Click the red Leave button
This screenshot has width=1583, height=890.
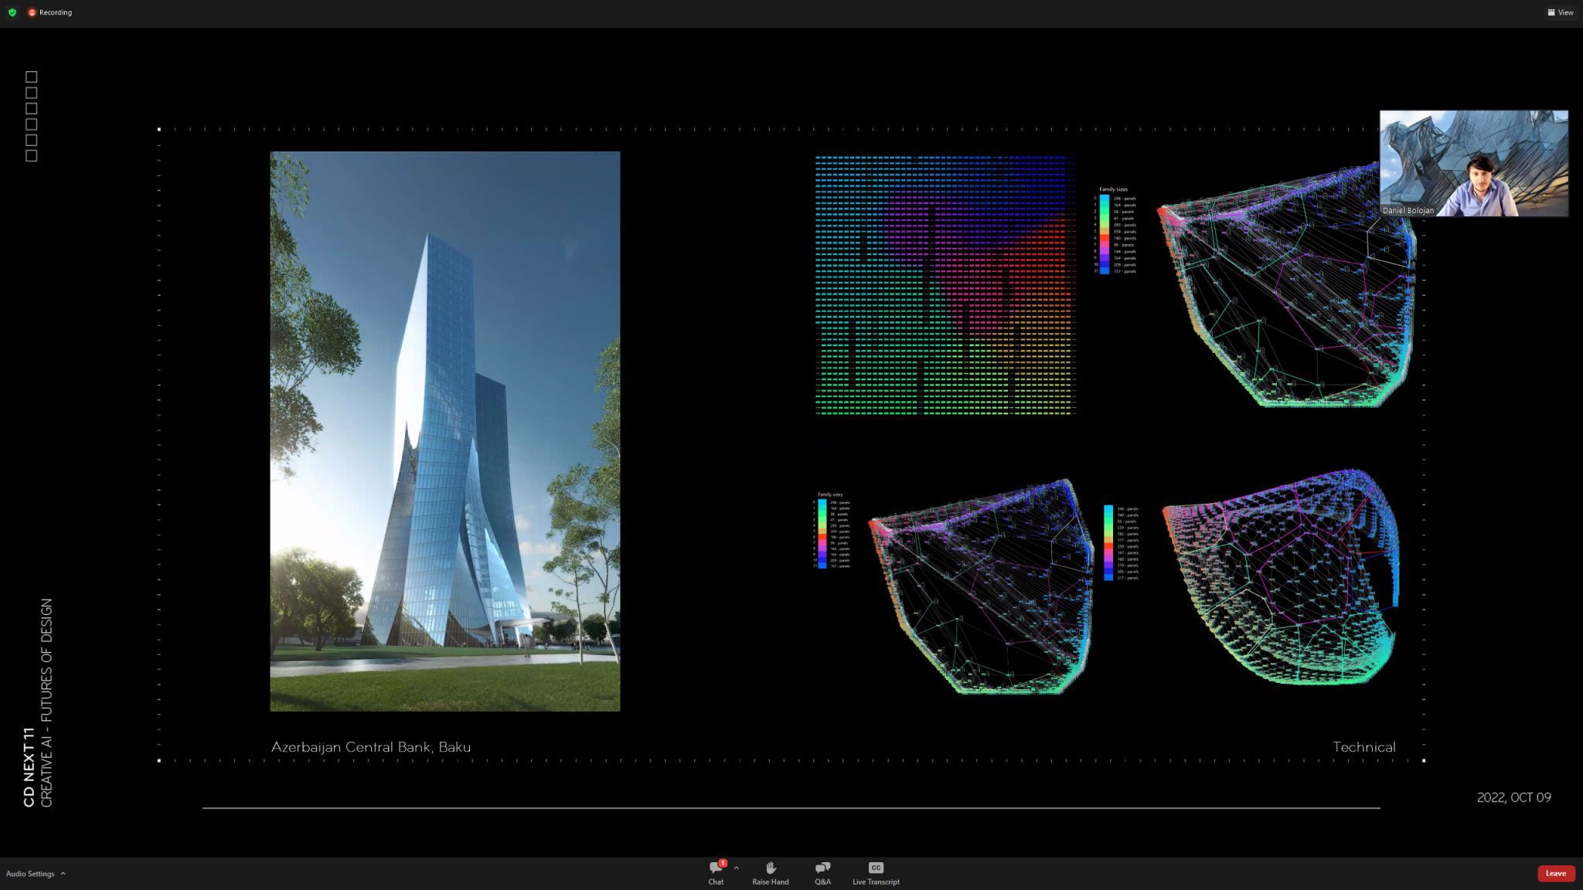point(1555,873)
